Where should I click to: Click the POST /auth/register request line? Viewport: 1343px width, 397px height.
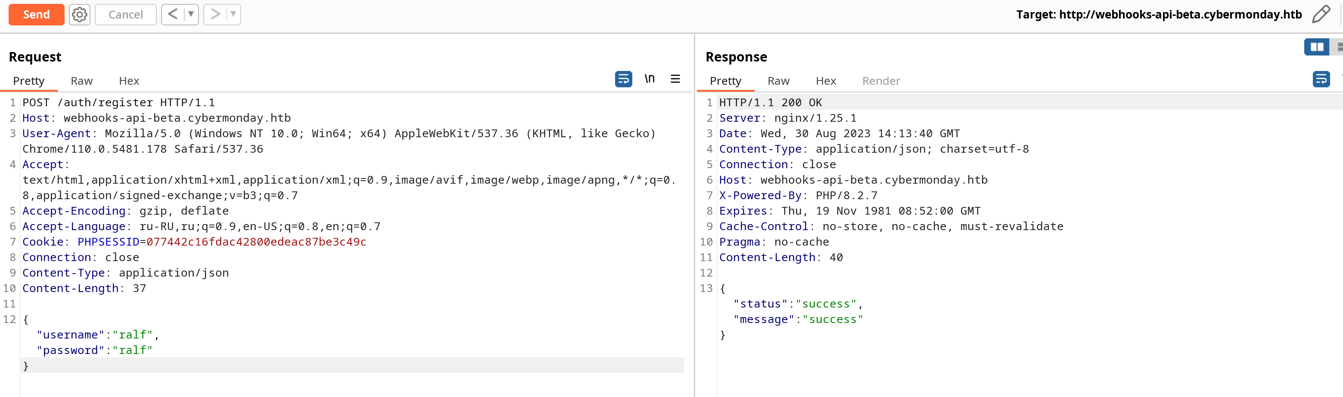118,102
